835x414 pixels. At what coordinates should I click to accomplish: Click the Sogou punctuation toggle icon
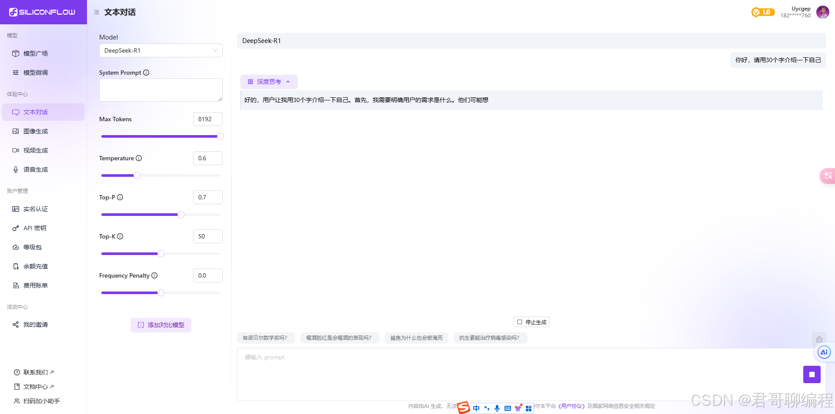(x=487, y=408)
